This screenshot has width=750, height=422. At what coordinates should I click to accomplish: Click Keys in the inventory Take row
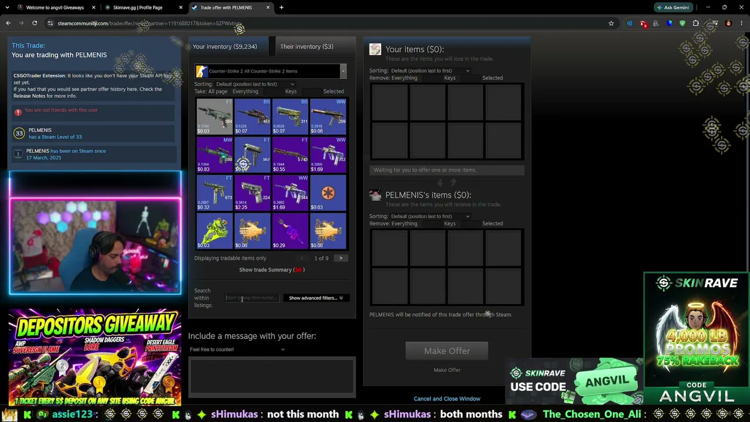click(291, 91)
